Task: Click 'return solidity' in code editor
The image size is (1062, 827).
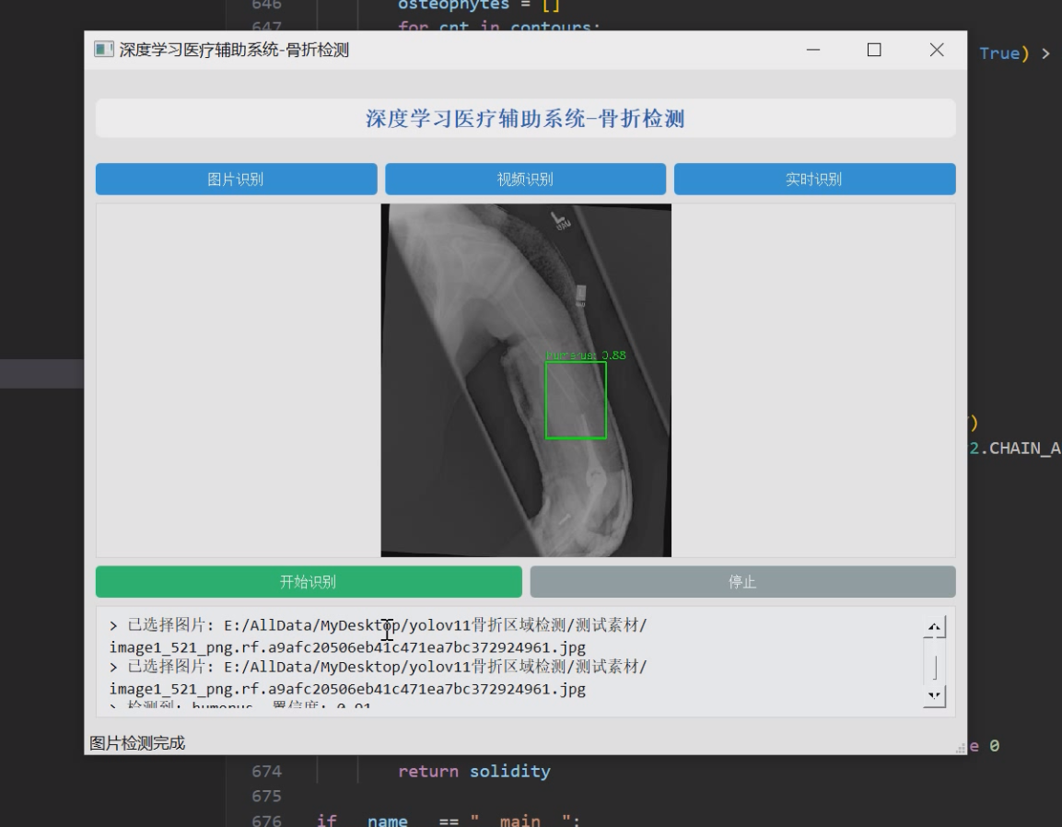Action: [x=474, y=771]
